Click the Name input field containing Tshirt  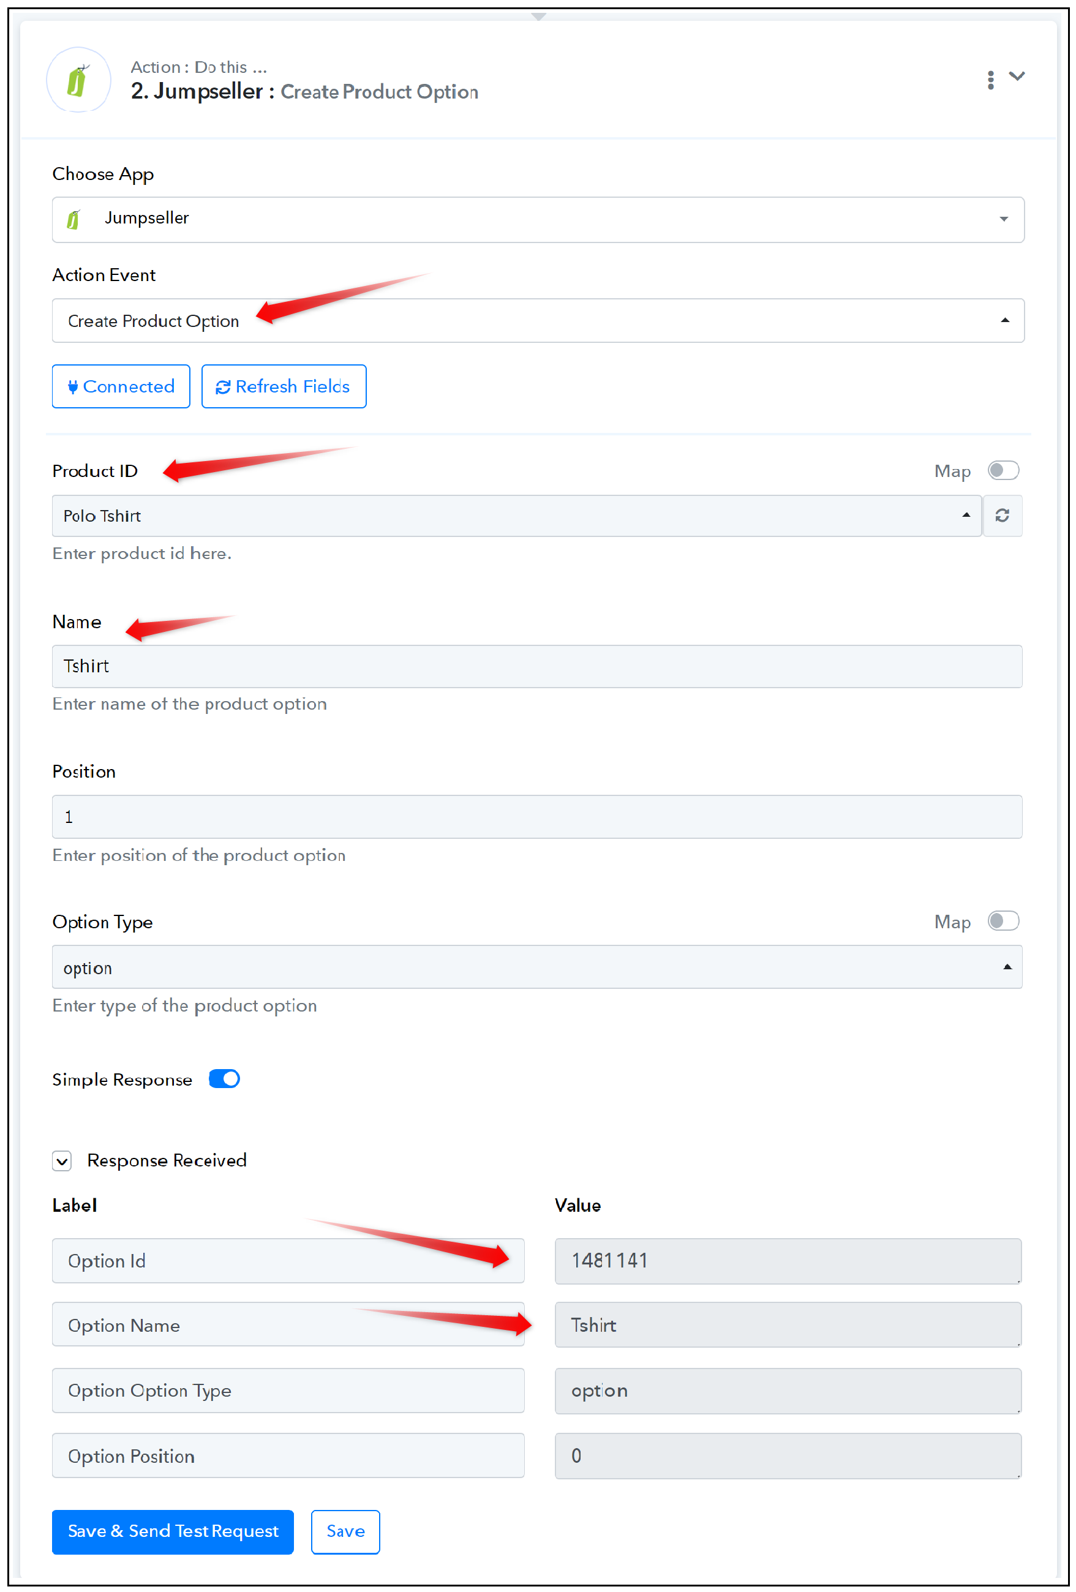(x=536, y=666)
